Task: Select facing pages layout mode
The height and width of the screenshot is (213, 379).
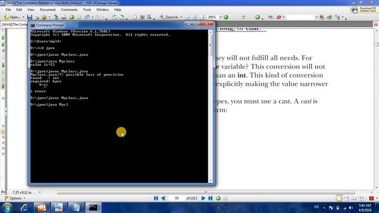Action: pyautogui.click(x=354, y=198)
